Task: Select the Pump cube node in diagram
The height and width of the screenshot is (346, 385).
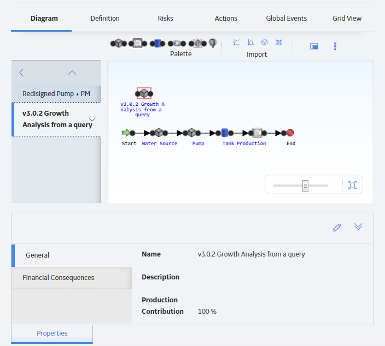Action: [x=192, y=133]
